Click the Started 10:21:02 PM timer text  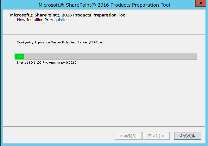[x=32, y=63]
